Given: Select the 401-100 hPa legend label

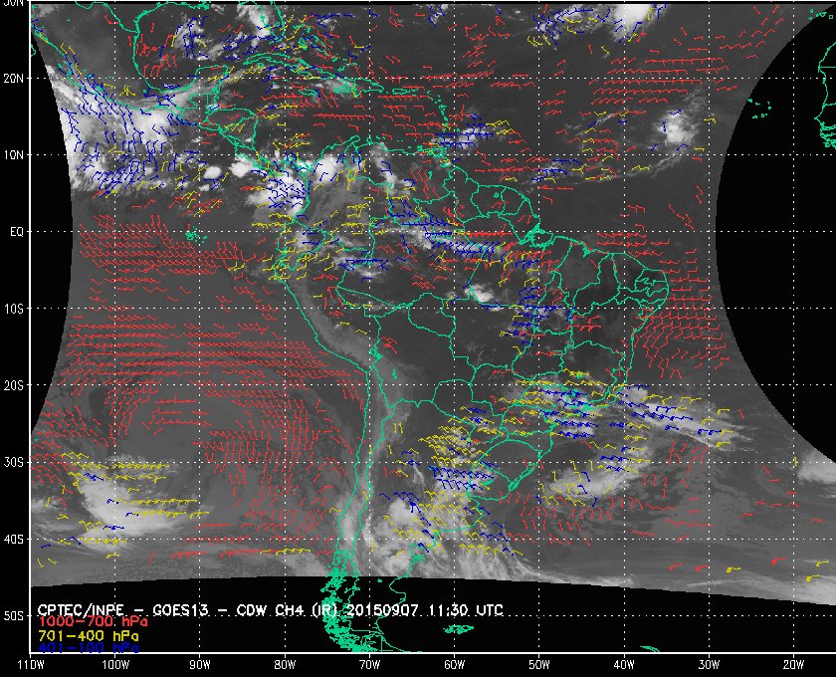Looking at the screenshot, I should click(x=89, y=648).
